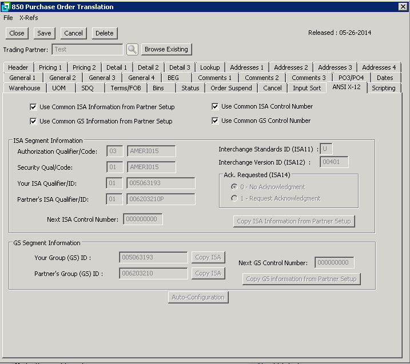
Task: Switch to the Scripting tab
Action: tap(383, 88)
